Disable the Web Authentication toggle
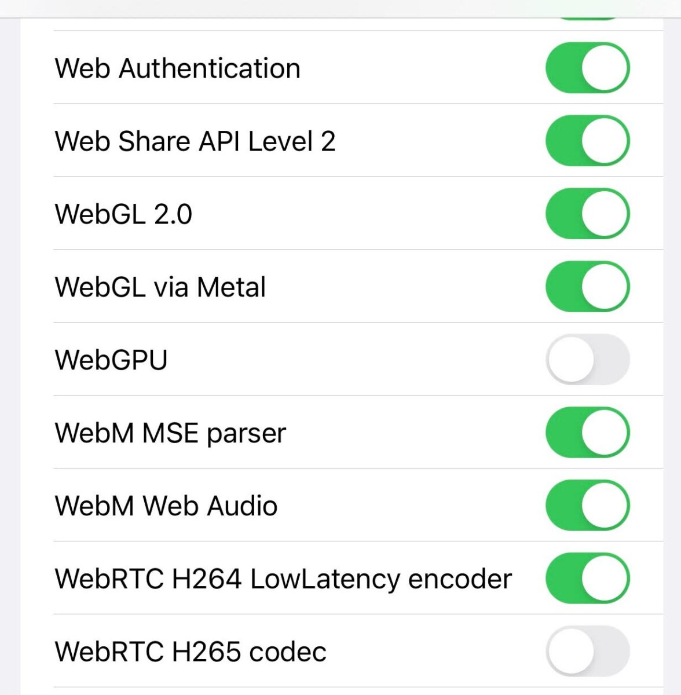 coord(587,68)
